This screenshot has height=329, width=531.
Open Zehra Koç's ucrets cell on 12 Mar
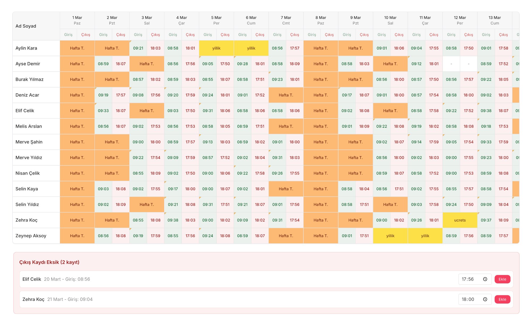tap(460, 220)
